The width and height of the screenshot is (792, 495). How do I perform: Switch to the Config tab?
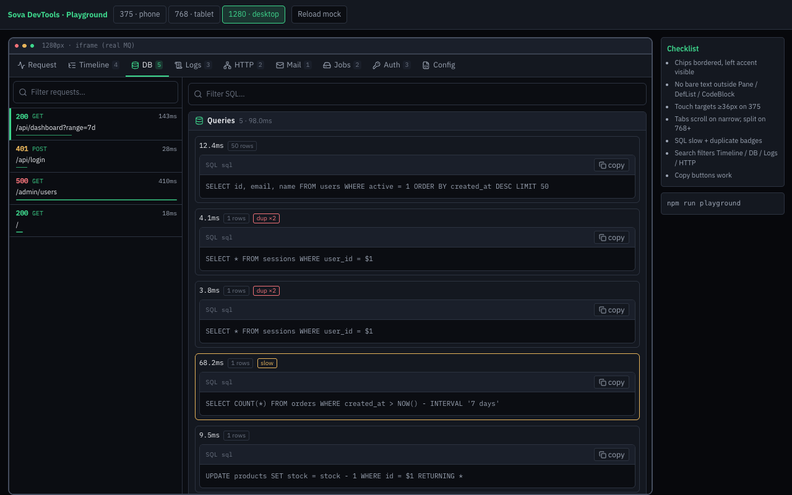pos(439,65)
